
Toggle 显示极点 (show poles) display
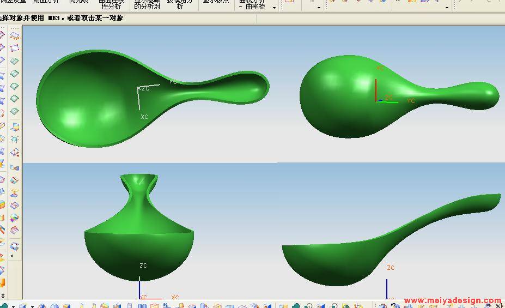click(x=216, y=3)
